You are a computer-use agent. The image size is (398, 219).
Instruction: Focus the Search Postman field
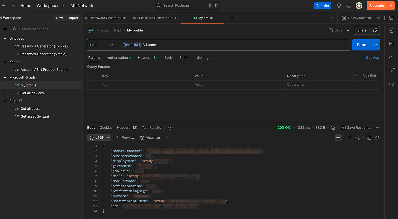coord(188,5)
